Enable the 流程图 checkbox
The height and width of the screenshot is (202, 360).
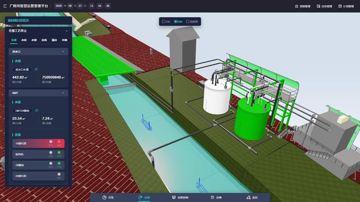click(x=188, y=22)
